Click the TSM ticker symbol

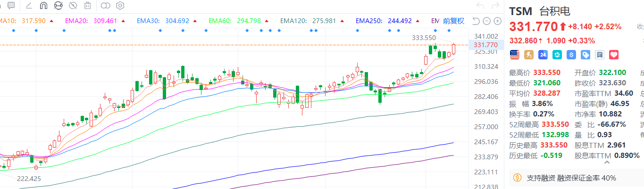[521, 12]
